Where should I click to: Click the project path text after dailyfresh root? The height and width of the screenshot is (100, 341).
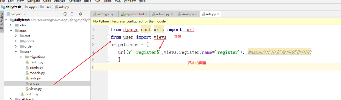[61, 20]
